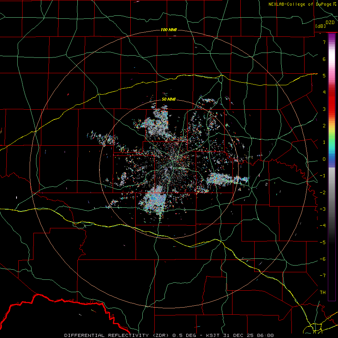This screenshot has width=338, height=338.
Task: Click the "NEXLAB-College of DuPage" credit text
Action: 300,4
